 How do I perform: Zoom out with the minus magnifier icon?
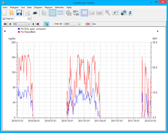click(107, 13)
